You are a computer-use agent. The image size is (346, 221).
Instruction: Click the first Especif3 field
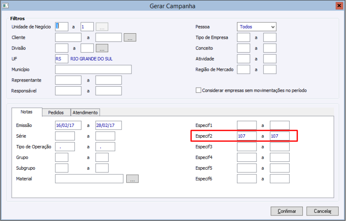[247, 147]
